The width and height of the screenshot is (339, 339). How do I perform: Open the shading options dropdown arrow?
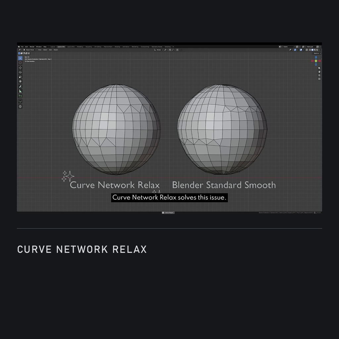pos(319,50)
